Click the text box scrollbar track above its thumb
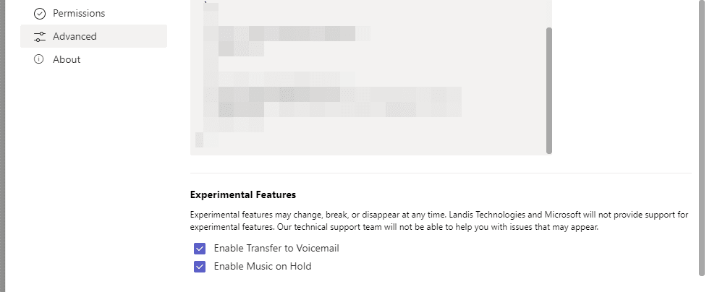This screenshot has width=712, height=292. tap(549, 14)
